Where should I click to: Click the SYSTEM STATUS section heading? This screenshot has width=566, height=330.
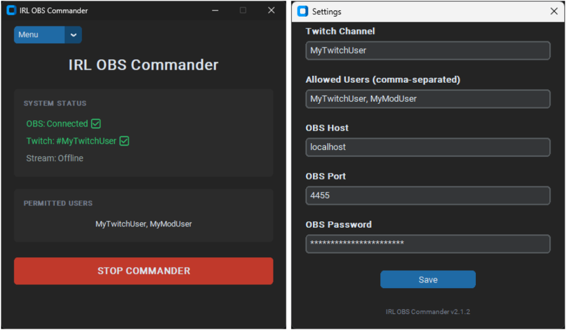[x=55, y=104]
